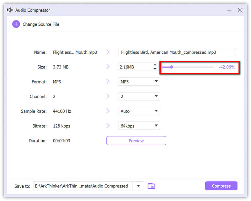This screenshot has width=251, height=201.
Task: Increase output size with the up stepper arrow
Action: 155,65
